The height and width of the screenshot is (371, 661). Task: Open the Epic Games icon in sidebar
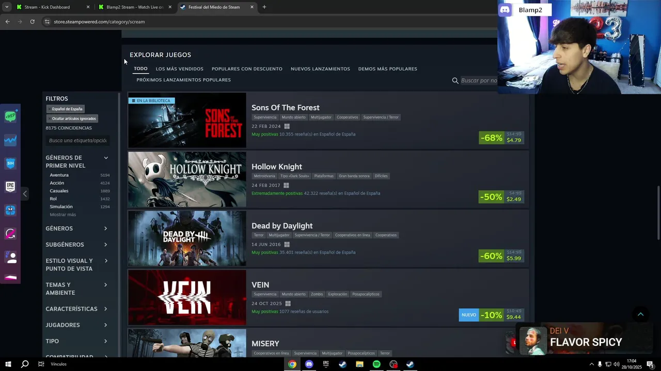click(10, 187)
